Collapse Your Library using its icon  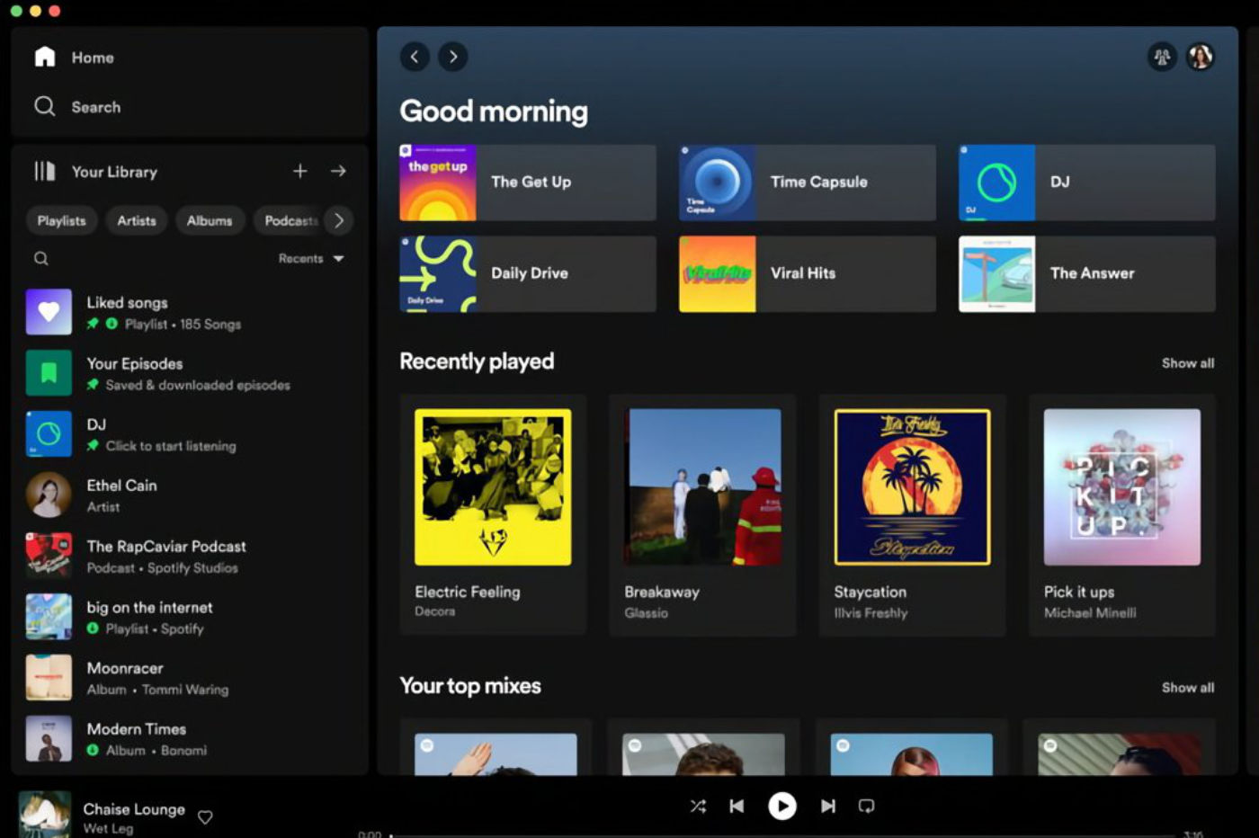click(45, 171)
